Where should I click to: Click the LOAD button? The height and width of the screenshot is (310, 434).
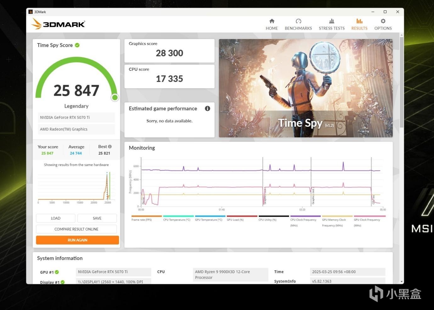[56, 218]
